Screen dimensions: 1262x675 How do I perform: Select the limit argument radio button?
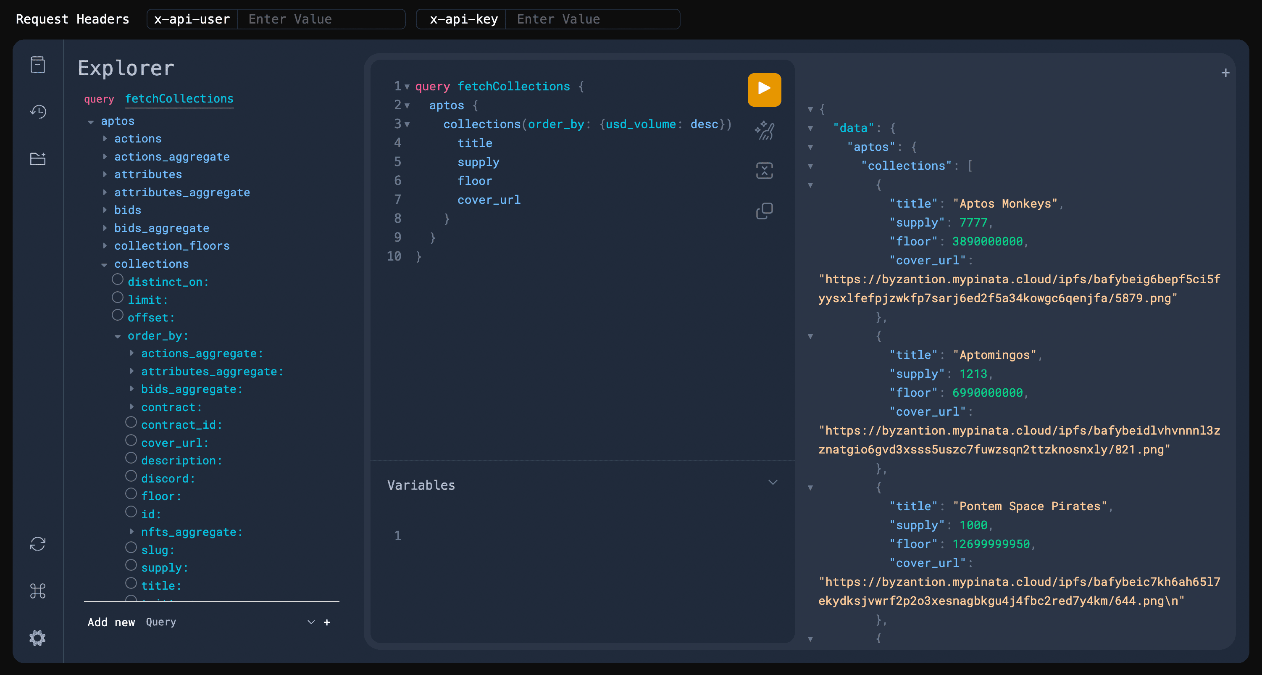pos(118,297)
